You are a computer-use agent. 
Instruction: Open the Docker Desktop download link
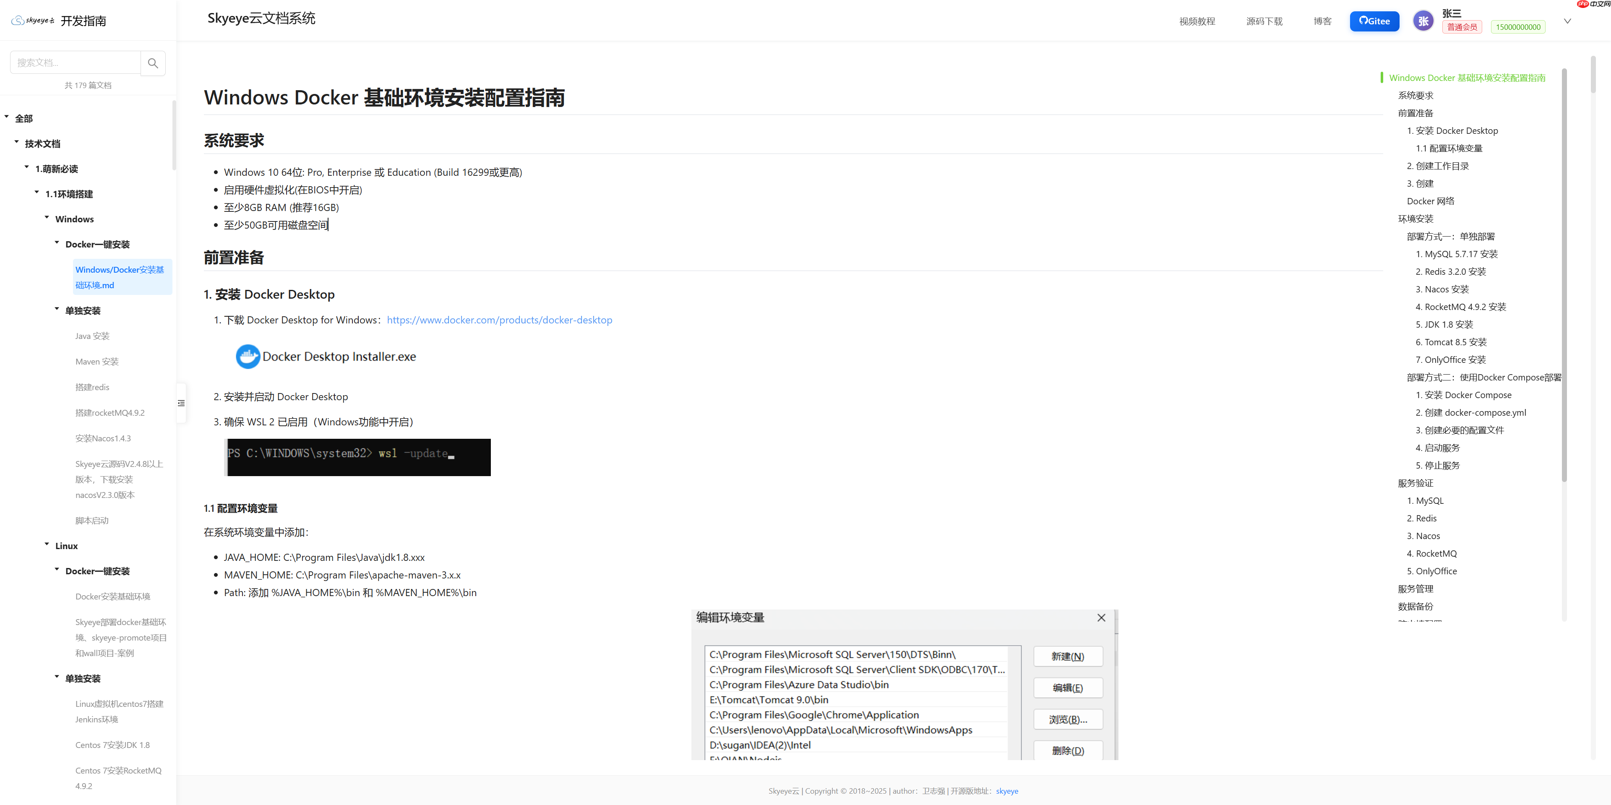(499, 320)
